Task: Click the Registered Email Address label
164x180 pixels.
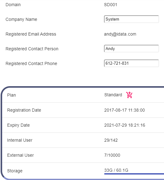Action: tap(31, 34)
